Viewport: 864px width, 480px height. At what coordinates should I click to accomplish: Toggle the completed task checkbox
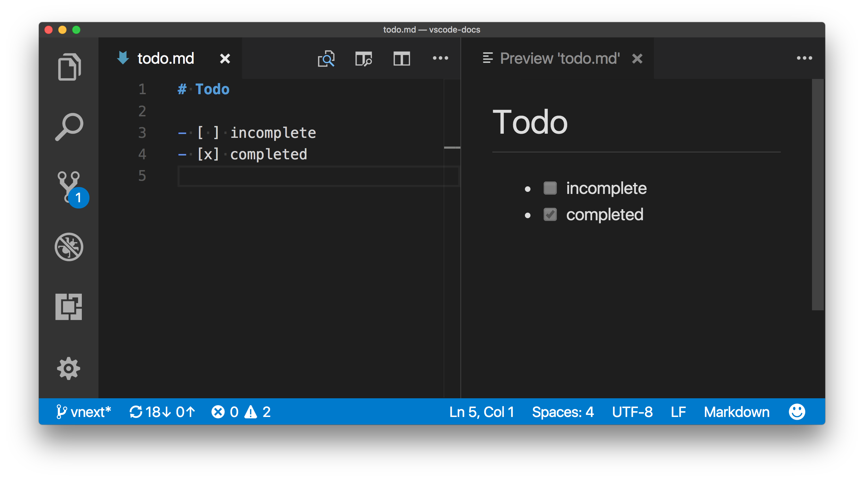pyautogui.click(x=549, y=214)
